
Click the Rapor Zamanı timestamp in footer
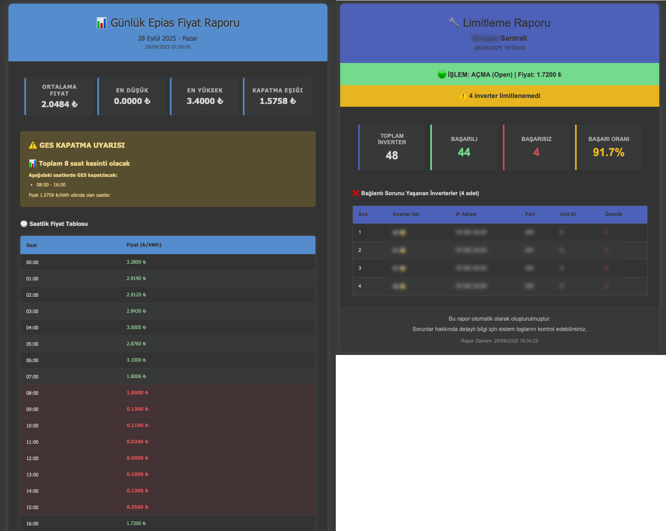pyautogui.click(x=499, y=341)
